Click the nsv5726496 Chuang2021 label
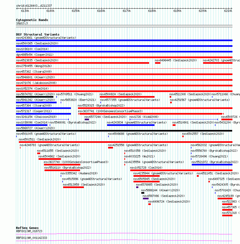Viewport: 240px width, 244px height. (209, 156)
